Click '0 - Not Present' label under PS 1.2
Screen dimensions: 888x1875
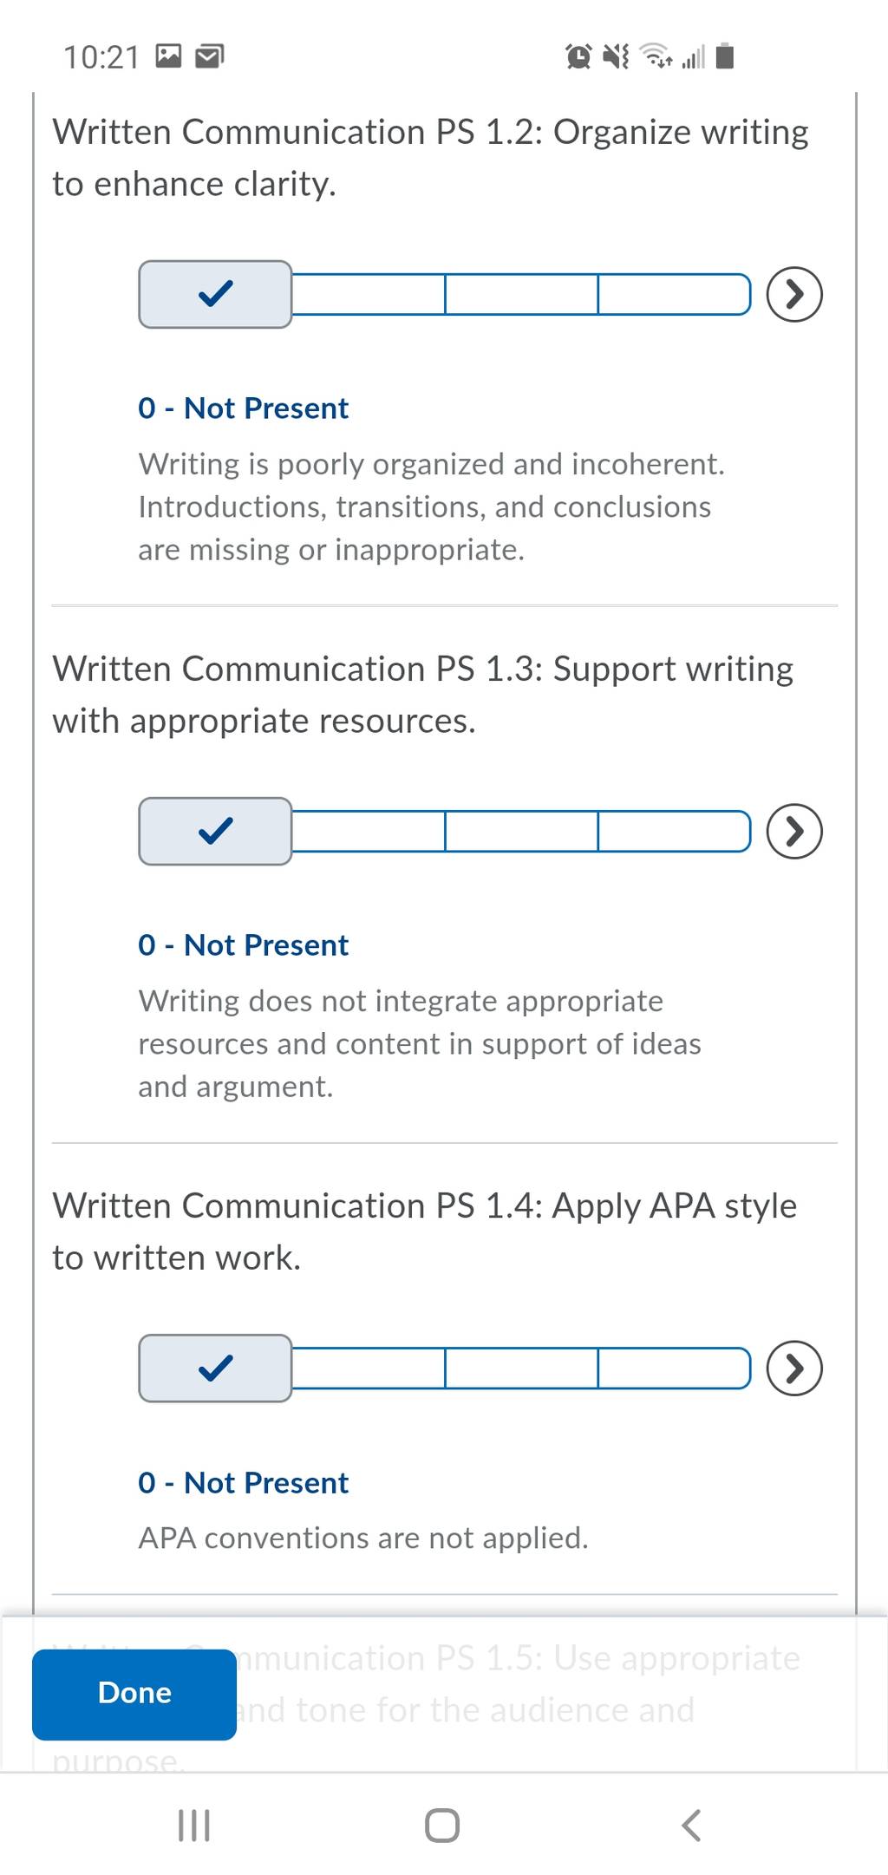pyautogui.click(x=243, y=408)
